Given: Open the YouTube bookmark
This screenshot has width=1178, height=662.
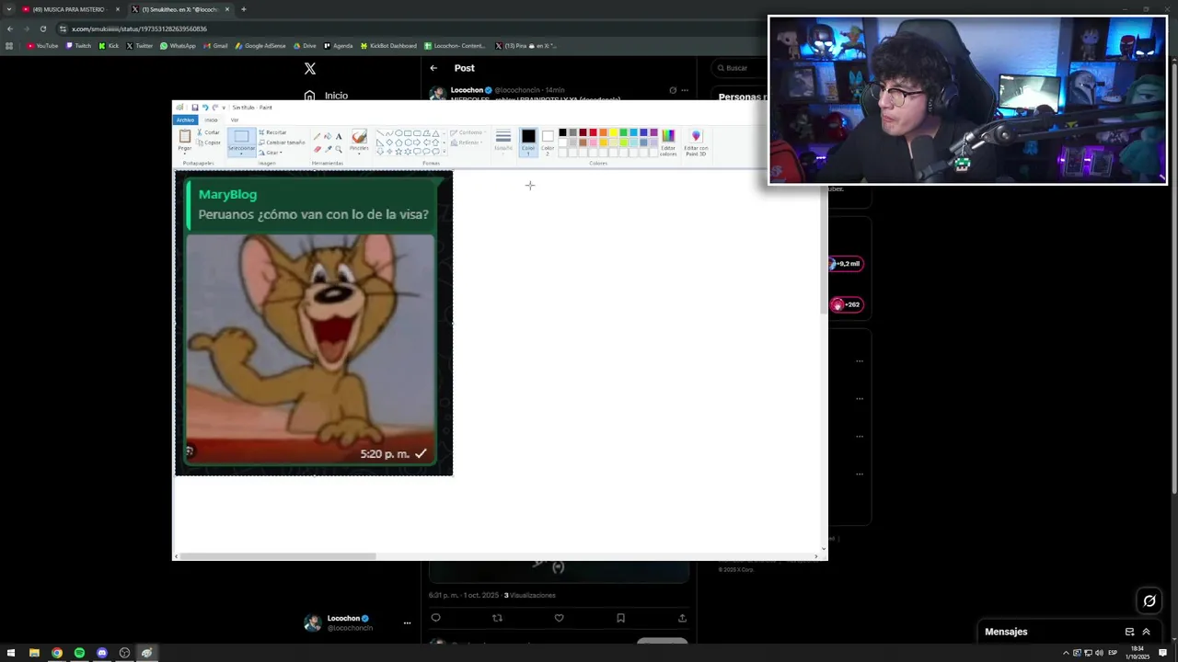Looking at the screenshot, I should pyautogui.click(x=42, y=46).
